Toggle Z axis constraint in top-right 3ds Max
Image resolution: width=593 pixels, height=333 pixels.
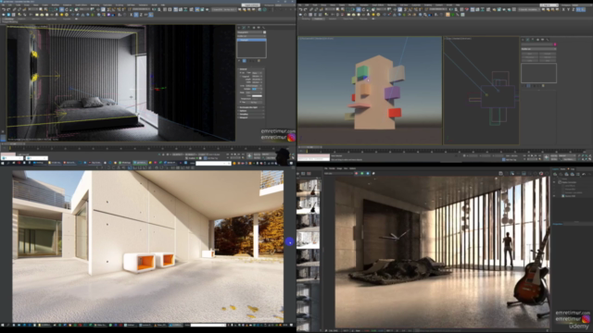pos(574,9)
